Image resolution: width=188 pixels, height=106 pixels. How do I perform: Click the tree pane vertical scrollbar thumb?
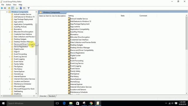36,39
